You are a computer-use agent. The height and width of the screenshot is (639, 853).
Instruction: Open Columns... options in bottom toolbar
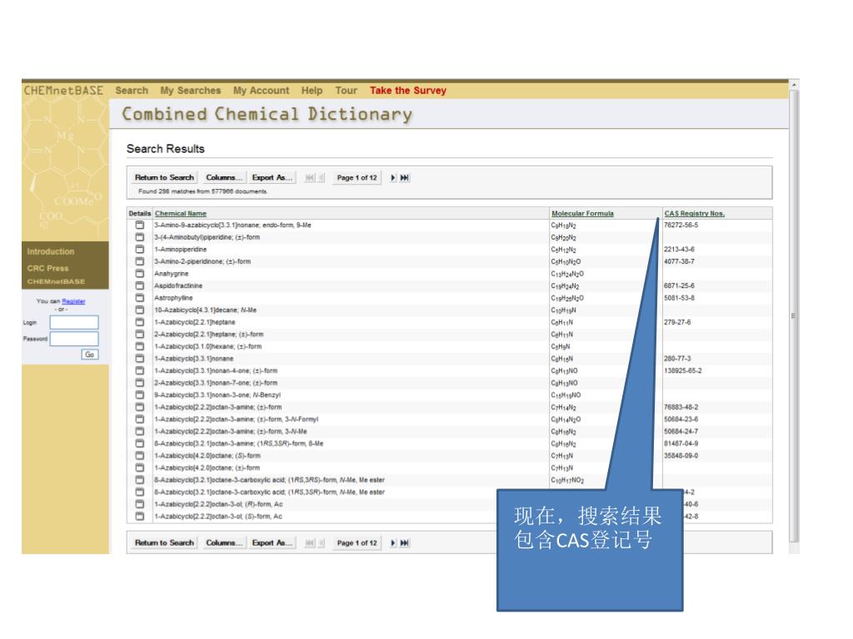(x=224, y=542)
